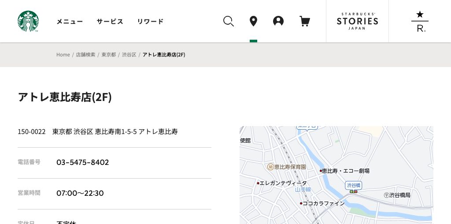Click the Starbucks siren logo
Image resolution: width=451 pixels, height=224 pixels.
tap(28, 21)
